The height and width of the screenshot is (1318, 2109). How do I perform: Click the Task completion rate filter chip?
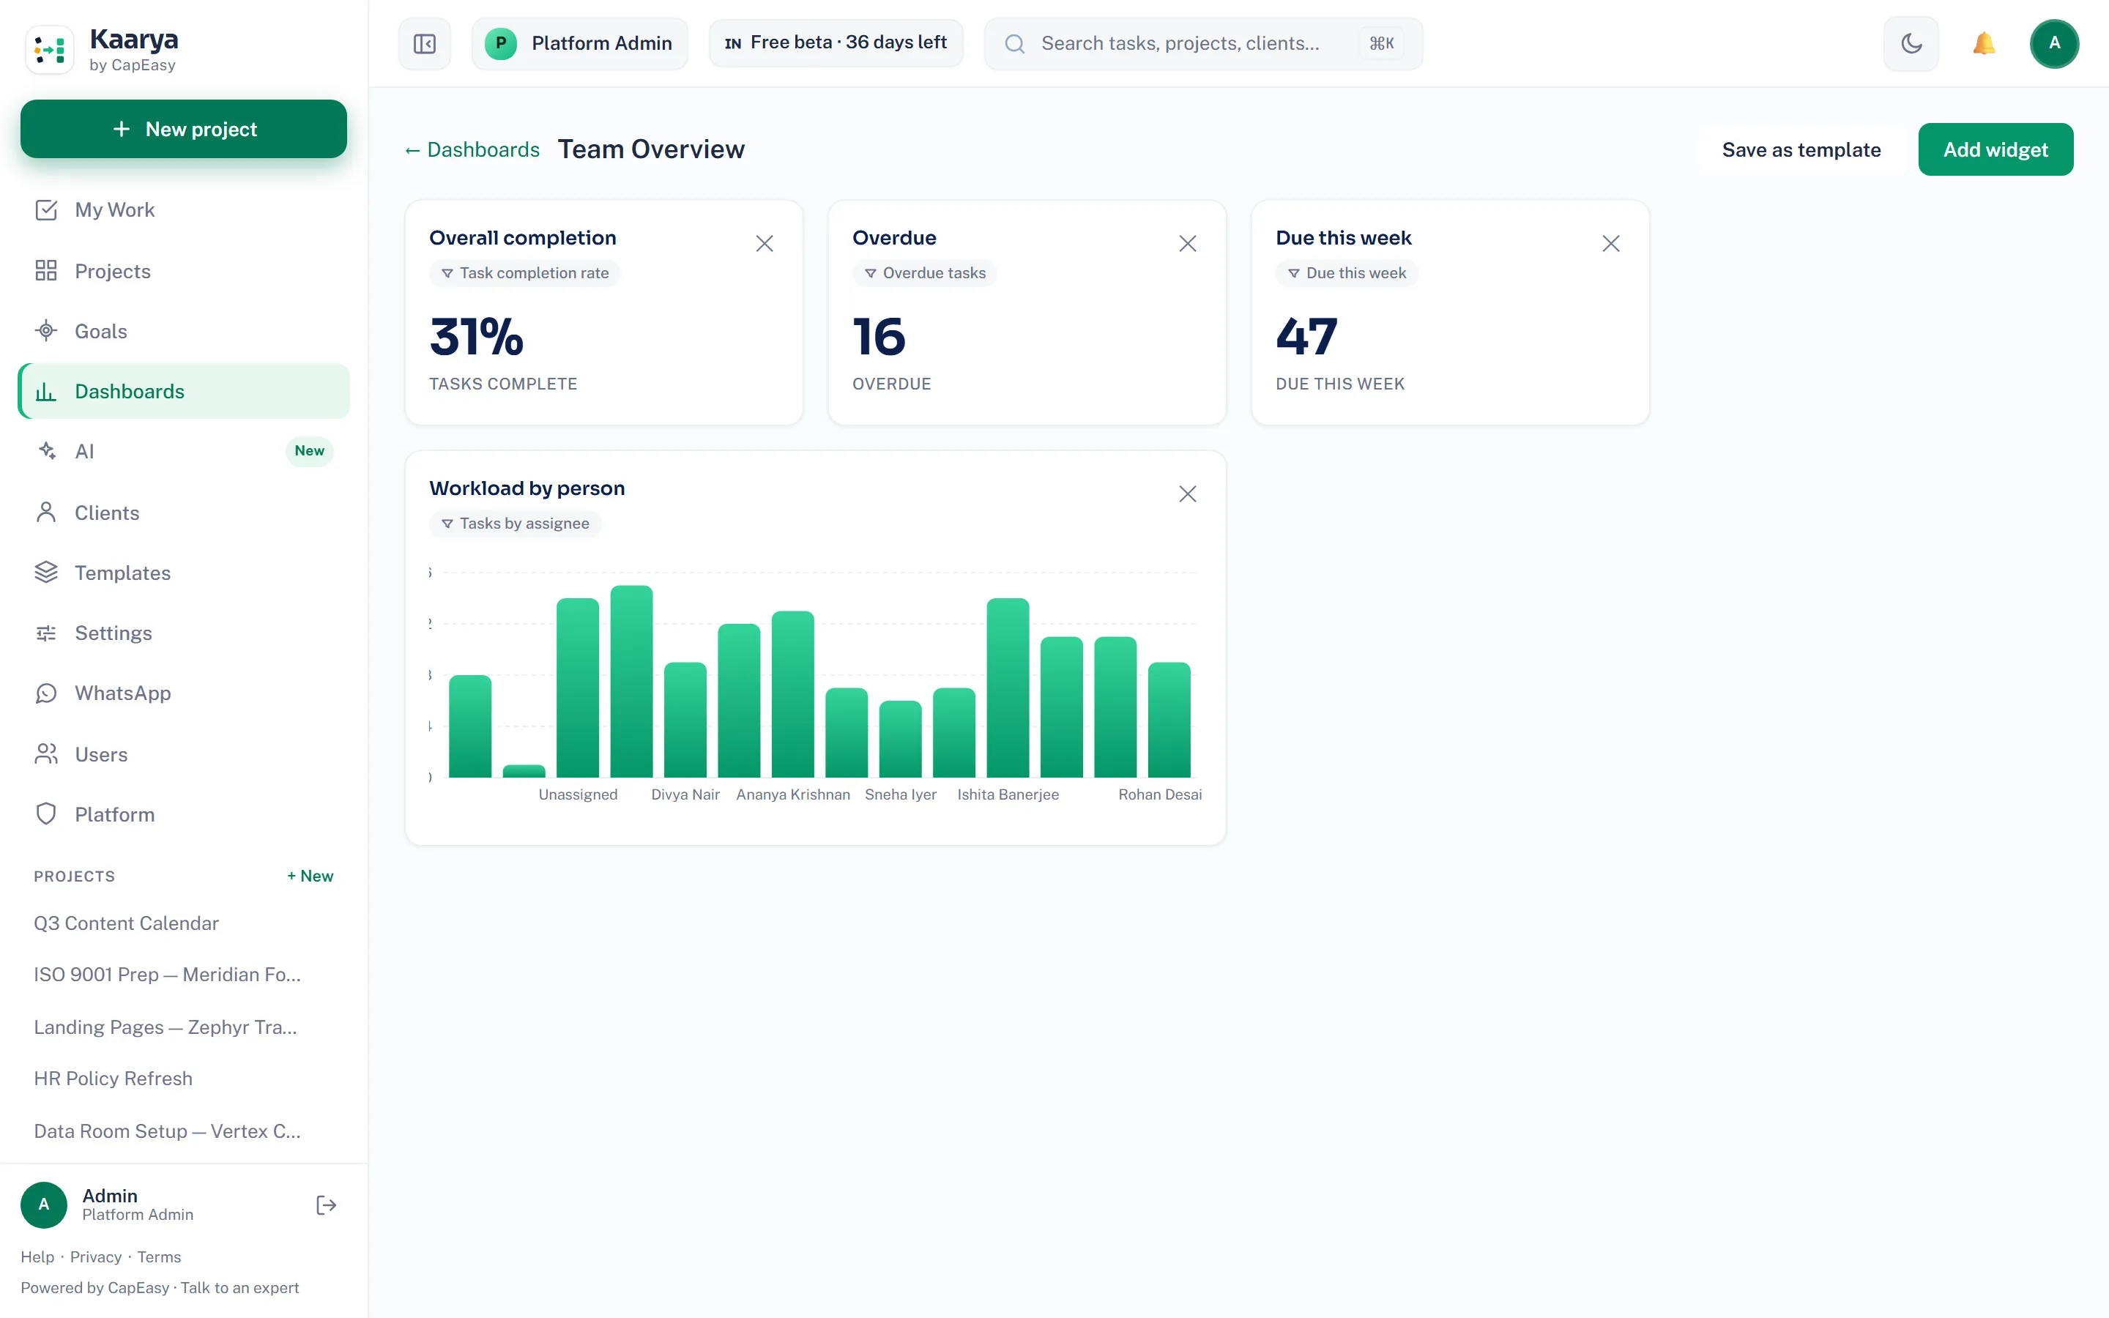524,274
